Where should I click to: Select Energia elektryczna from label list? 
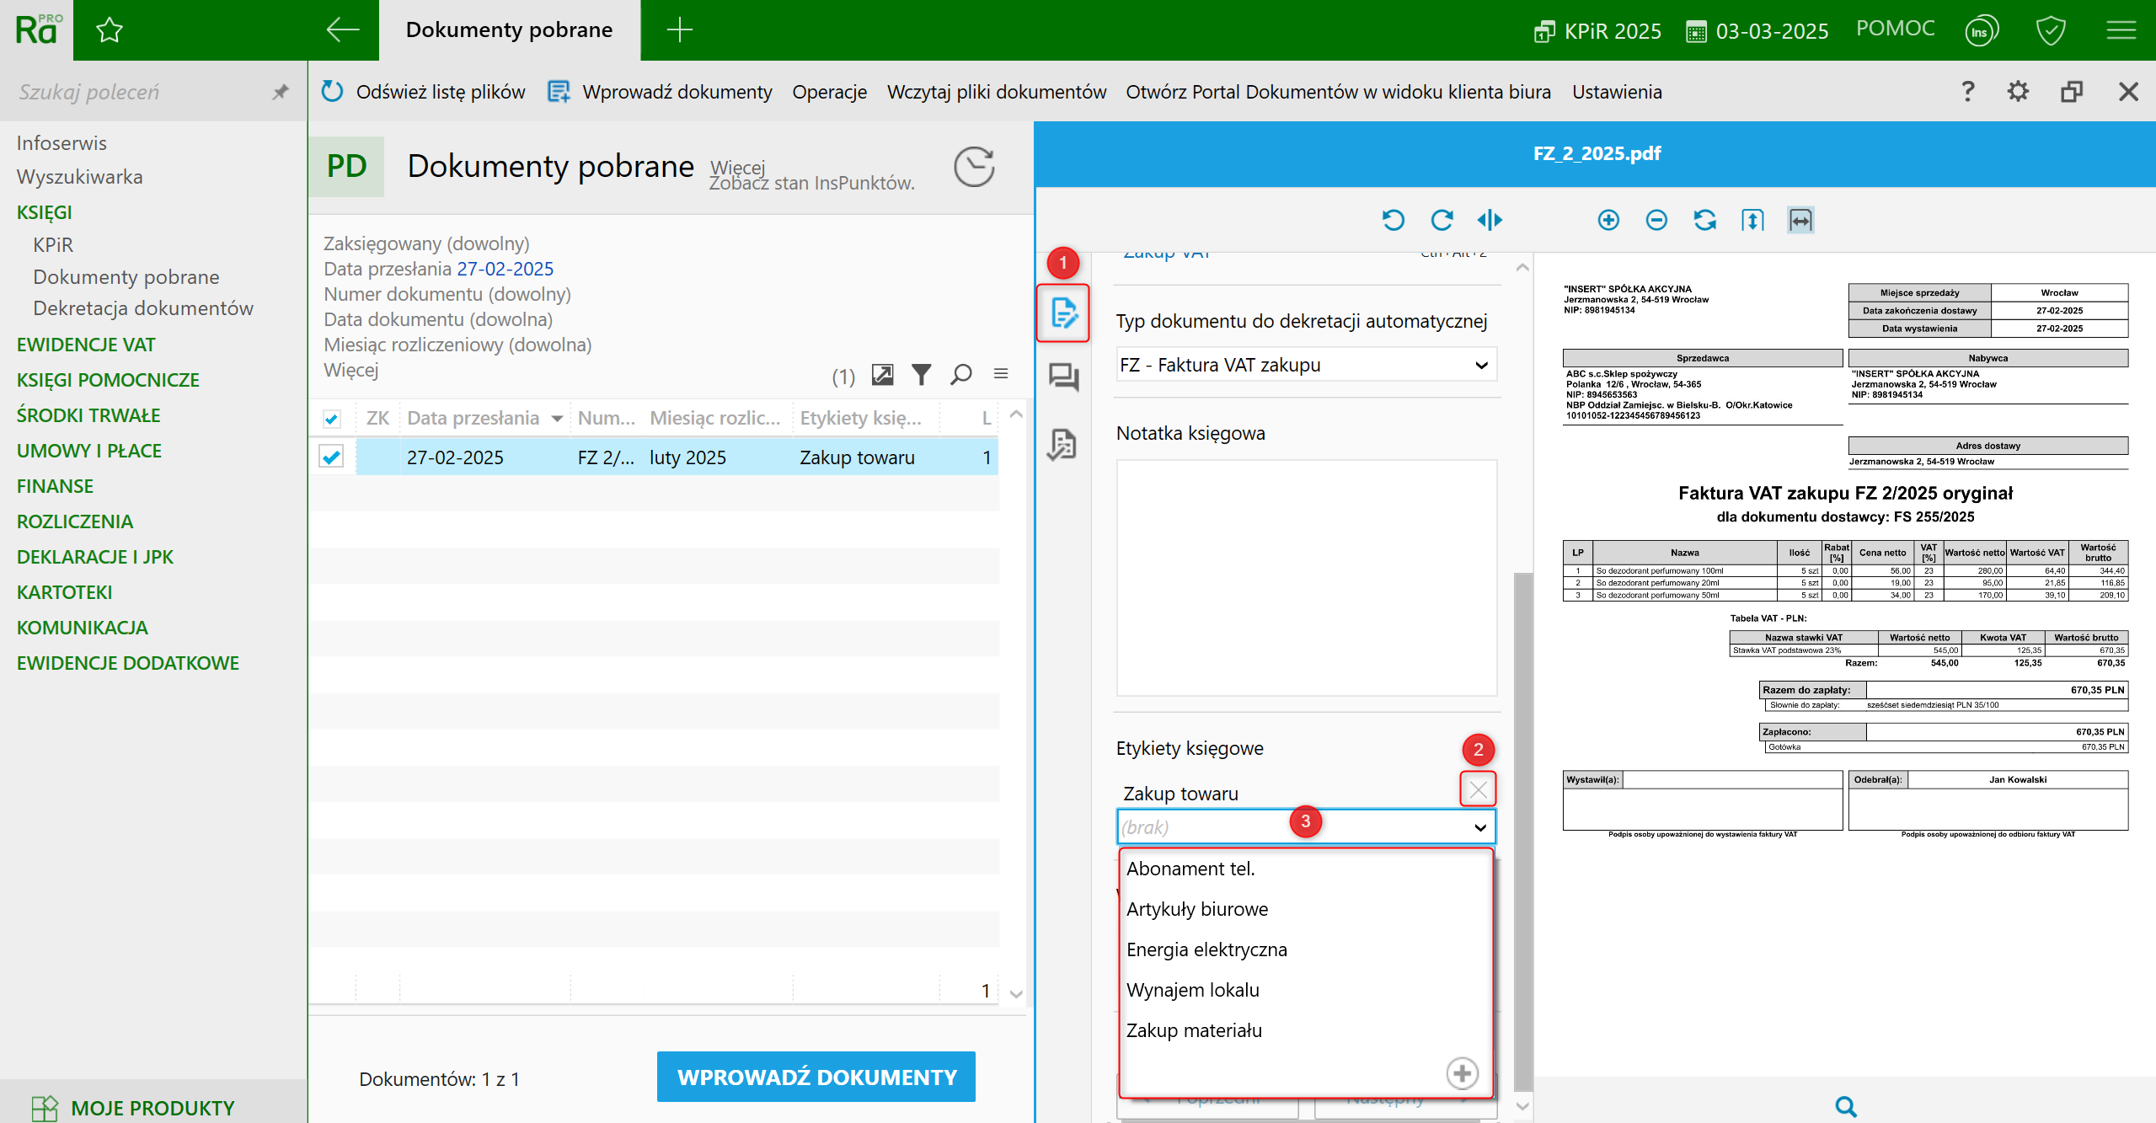1206,949
